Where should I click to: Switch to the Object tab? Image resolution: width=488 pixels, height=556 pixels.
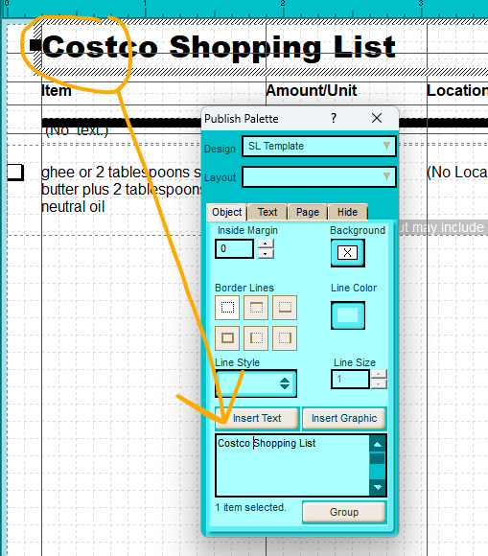tap(226, 212)
